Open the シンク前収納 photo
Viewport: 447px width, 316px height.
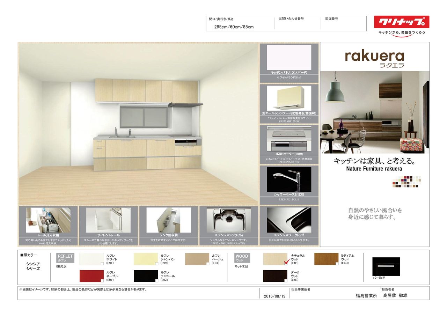[x=169, y=220]
